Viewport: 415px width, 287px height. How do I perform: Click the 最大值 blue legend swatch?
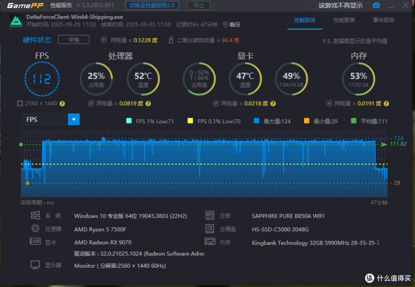point(256,121)
